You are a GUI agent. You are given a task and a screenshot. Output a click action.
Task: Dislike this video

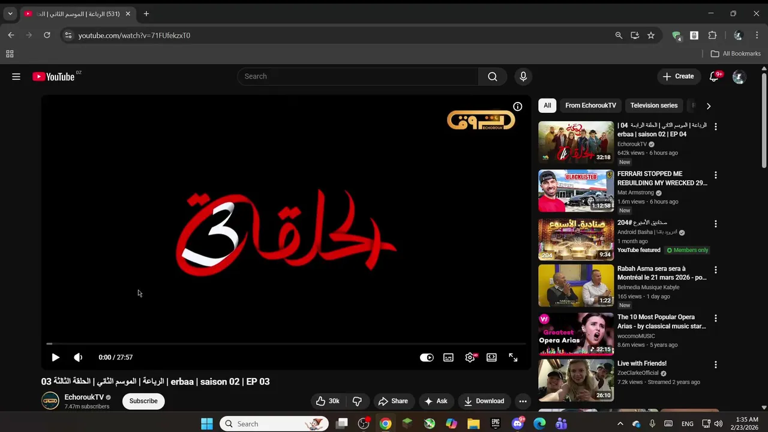point(357,401)
